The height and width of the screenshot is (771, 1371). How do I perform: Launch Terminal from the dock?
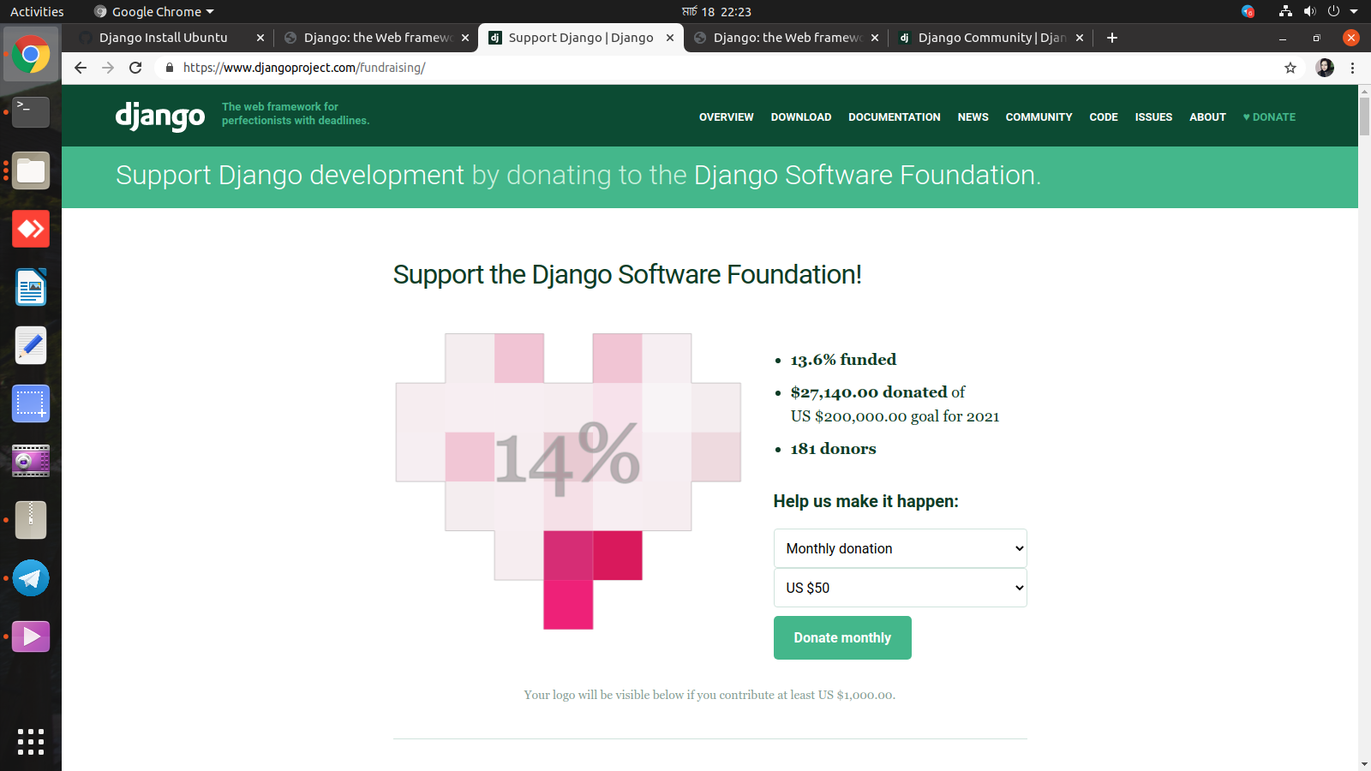point(31,112)
